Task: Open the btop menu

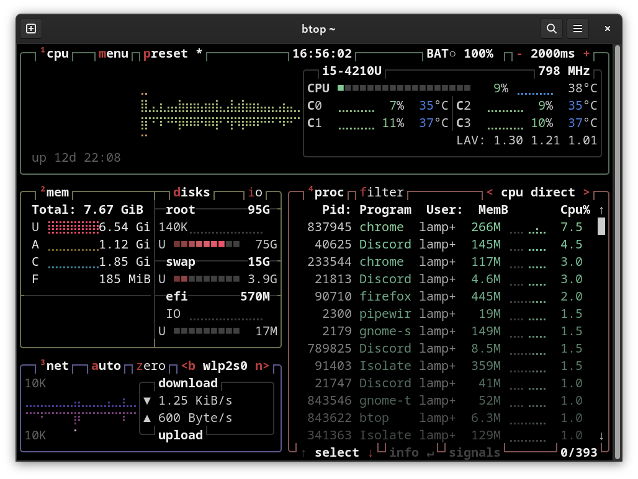Action: coord(114,54)
